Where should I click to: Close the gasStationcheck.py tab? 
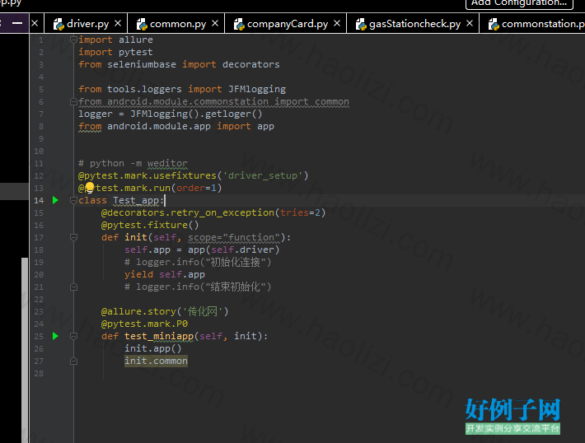point(470,23)
